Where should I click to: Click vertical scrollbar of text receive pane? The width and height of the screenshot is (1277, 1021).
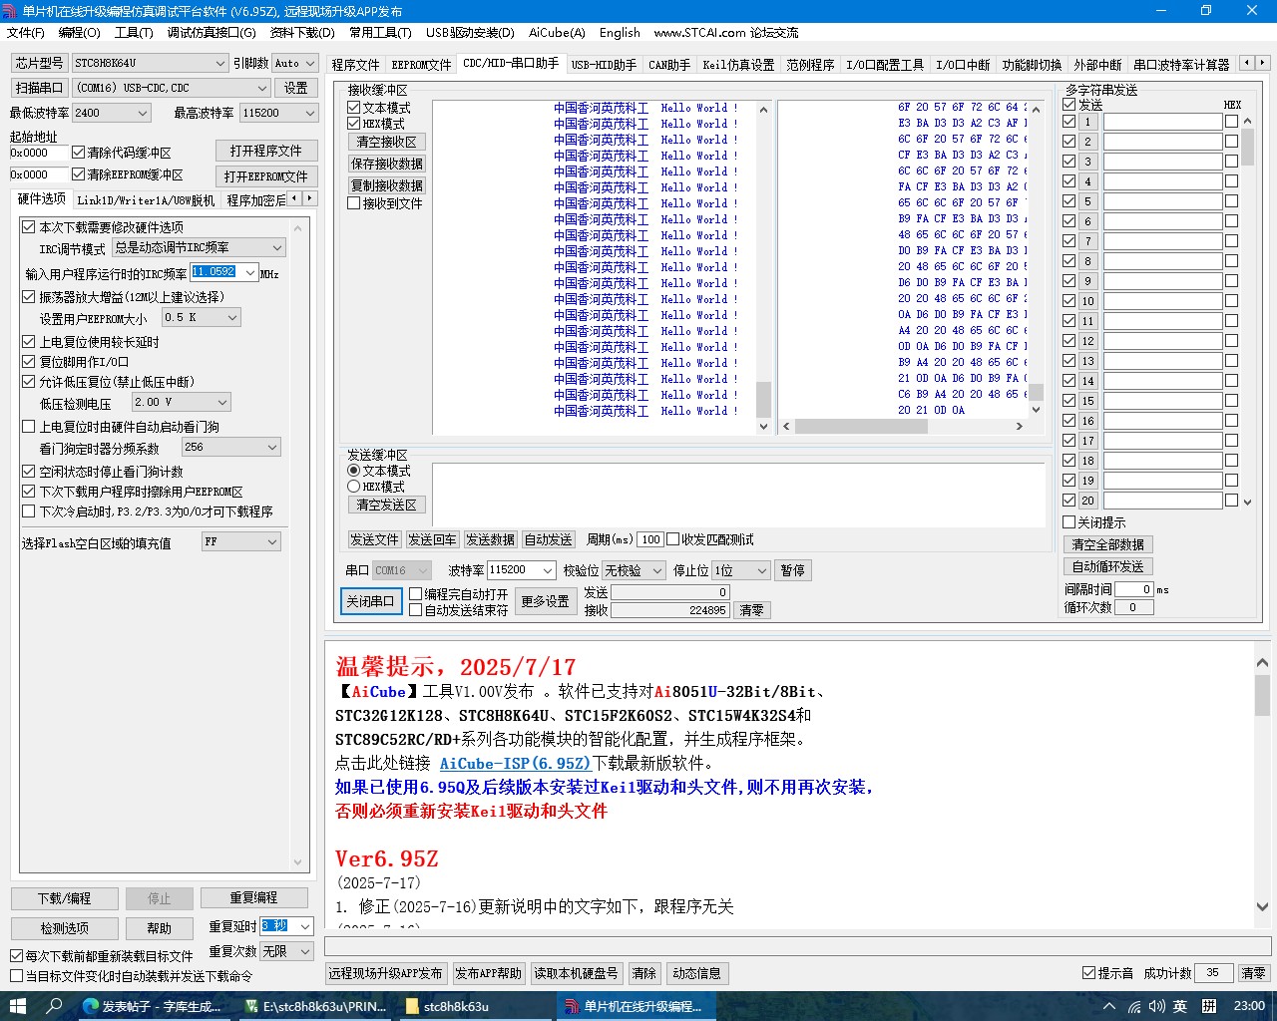pyautogui.click(x=763, y=267)
